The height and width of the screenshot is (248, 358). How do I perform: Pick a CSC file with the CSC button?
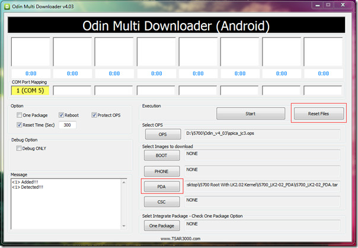click(x=162, y=202)
